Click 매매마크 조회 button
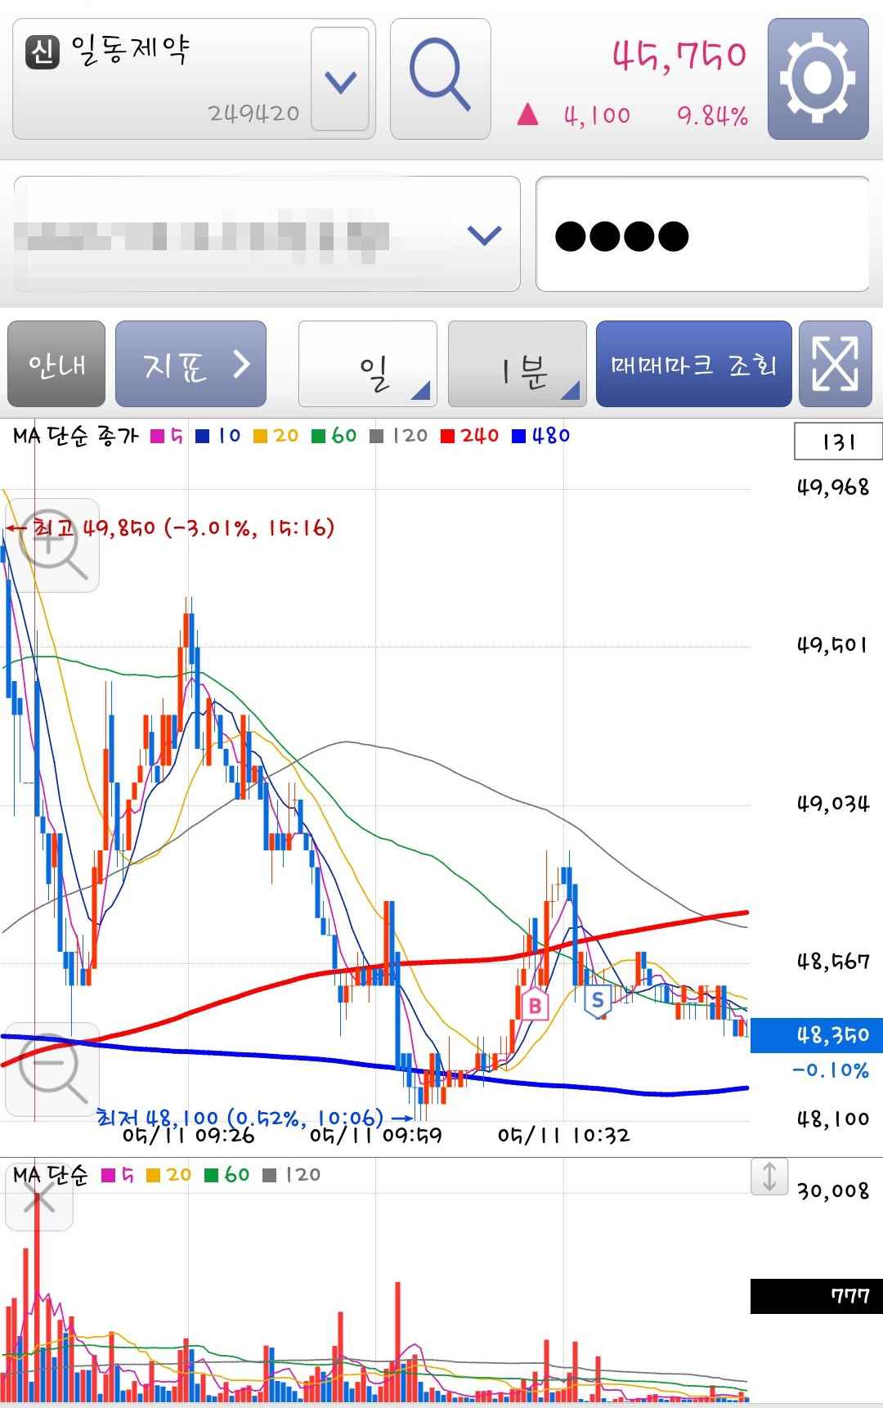883x1408 pixels. pos(693,364)
